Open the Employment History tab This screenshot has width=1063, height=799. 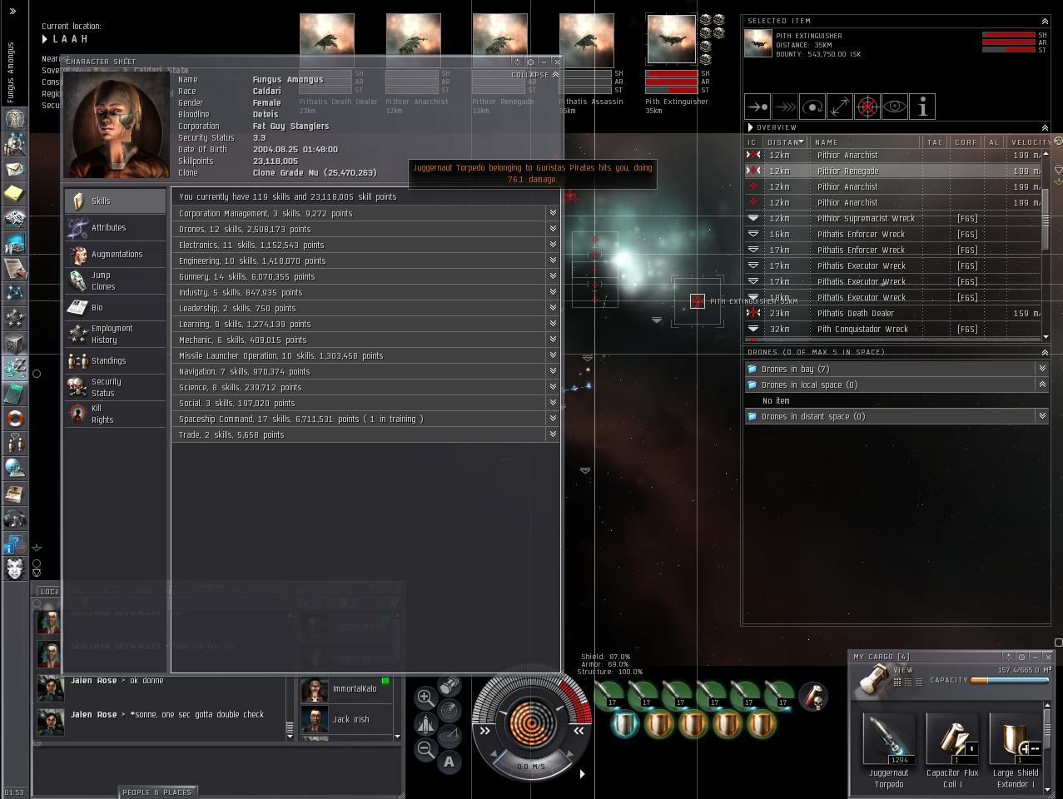pos(115,334)
